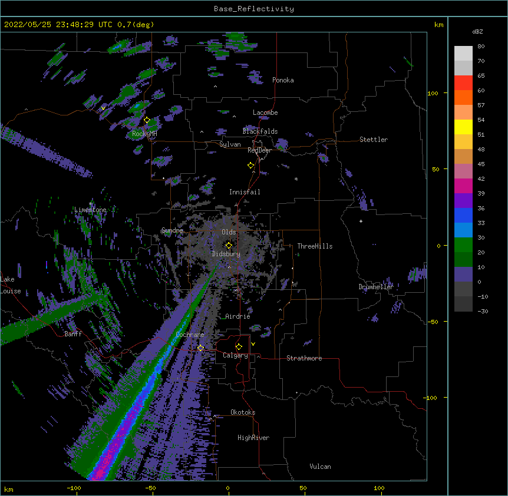Click the Strathmore label
The width and height of the screenshot is (508, 496).
[x=304, y=358]
